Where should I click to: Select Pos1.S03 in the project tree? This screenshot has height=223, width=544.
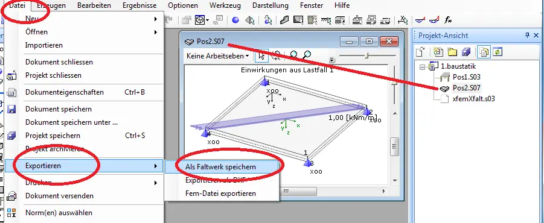[x=467, y=77]
